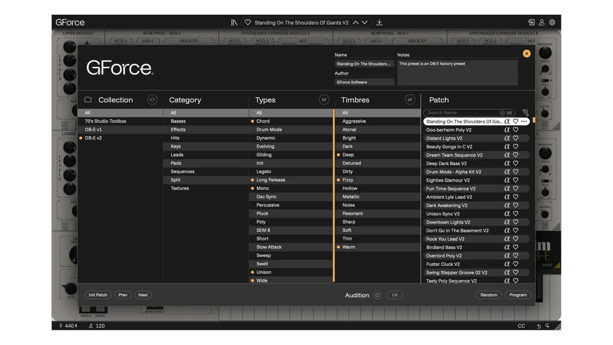Click the undo arrow in status bar
613x345 pixels.
[x=539, y=326]
